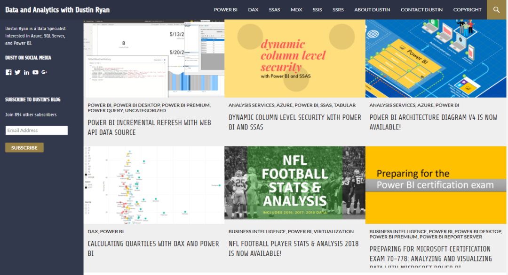The image size is (508, 275).
Task: Open the Copyright page
Action: point(467,10)
